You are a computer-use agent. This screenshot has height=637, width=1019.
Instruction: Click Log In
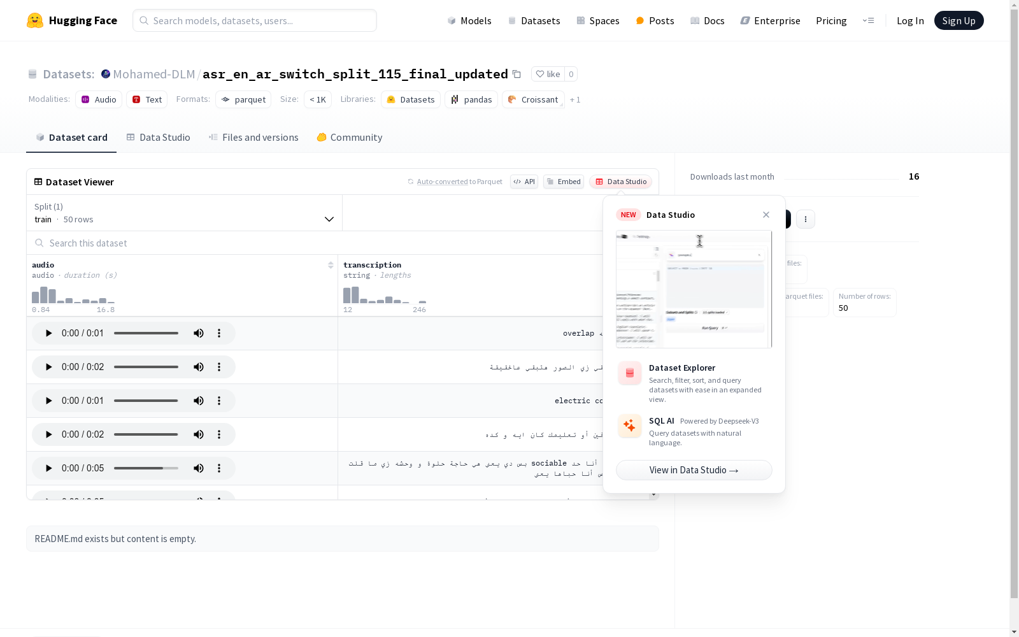(x=910, y=20)
